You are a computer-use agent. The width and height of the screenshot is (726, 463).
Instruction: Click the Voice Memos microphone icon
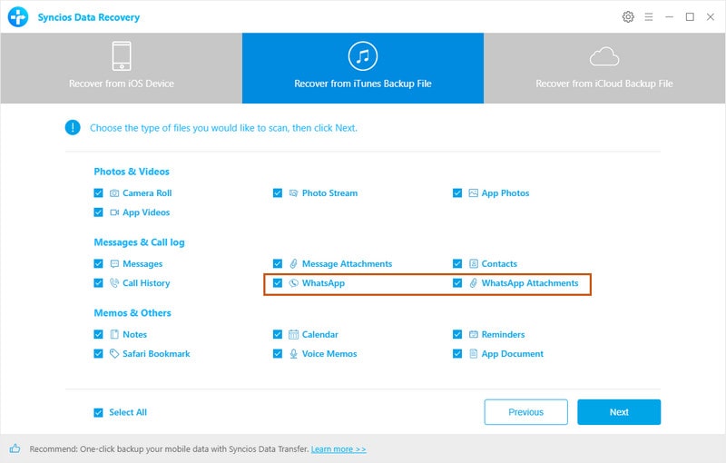pyautogui.click(x=293, y=354)
